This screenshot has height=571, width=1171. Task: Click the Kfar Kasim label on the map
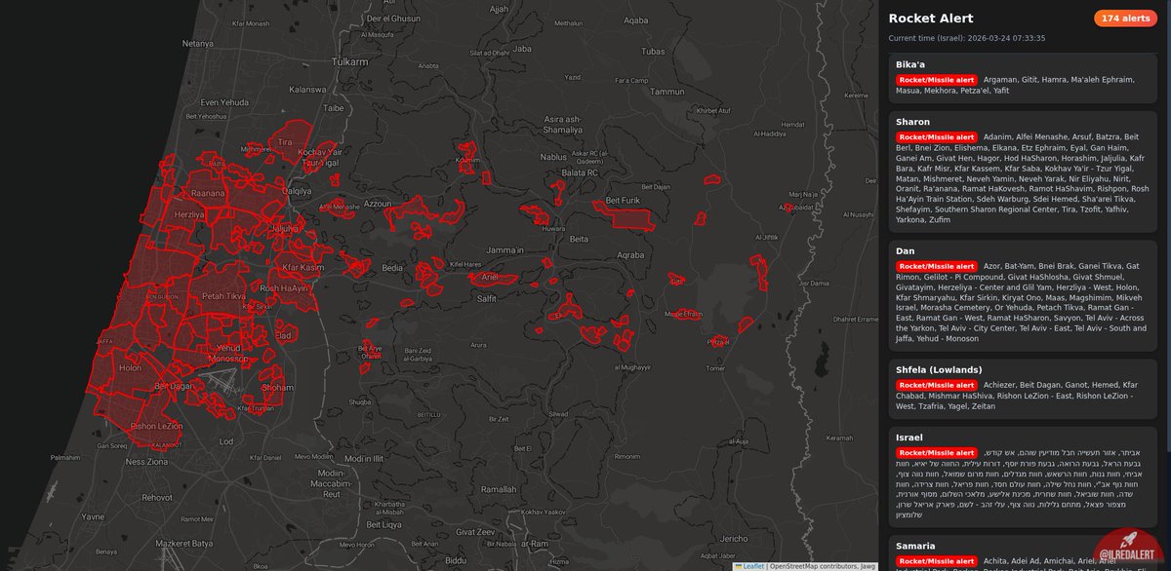tap(305, 267)
